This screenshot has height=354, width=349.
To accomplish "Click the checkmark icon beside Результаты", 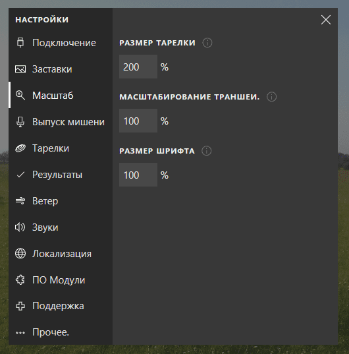I will pyautogui.click(x=20, y=175).
